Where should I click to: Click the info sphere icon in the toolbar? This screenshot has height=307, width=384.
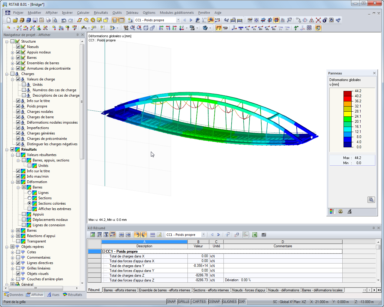coord(325,20)
